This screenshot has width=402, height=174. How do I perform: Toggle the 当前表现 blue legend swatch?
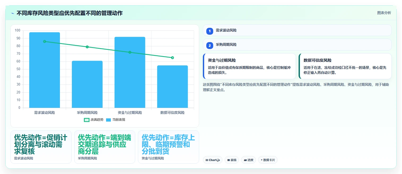108,120
